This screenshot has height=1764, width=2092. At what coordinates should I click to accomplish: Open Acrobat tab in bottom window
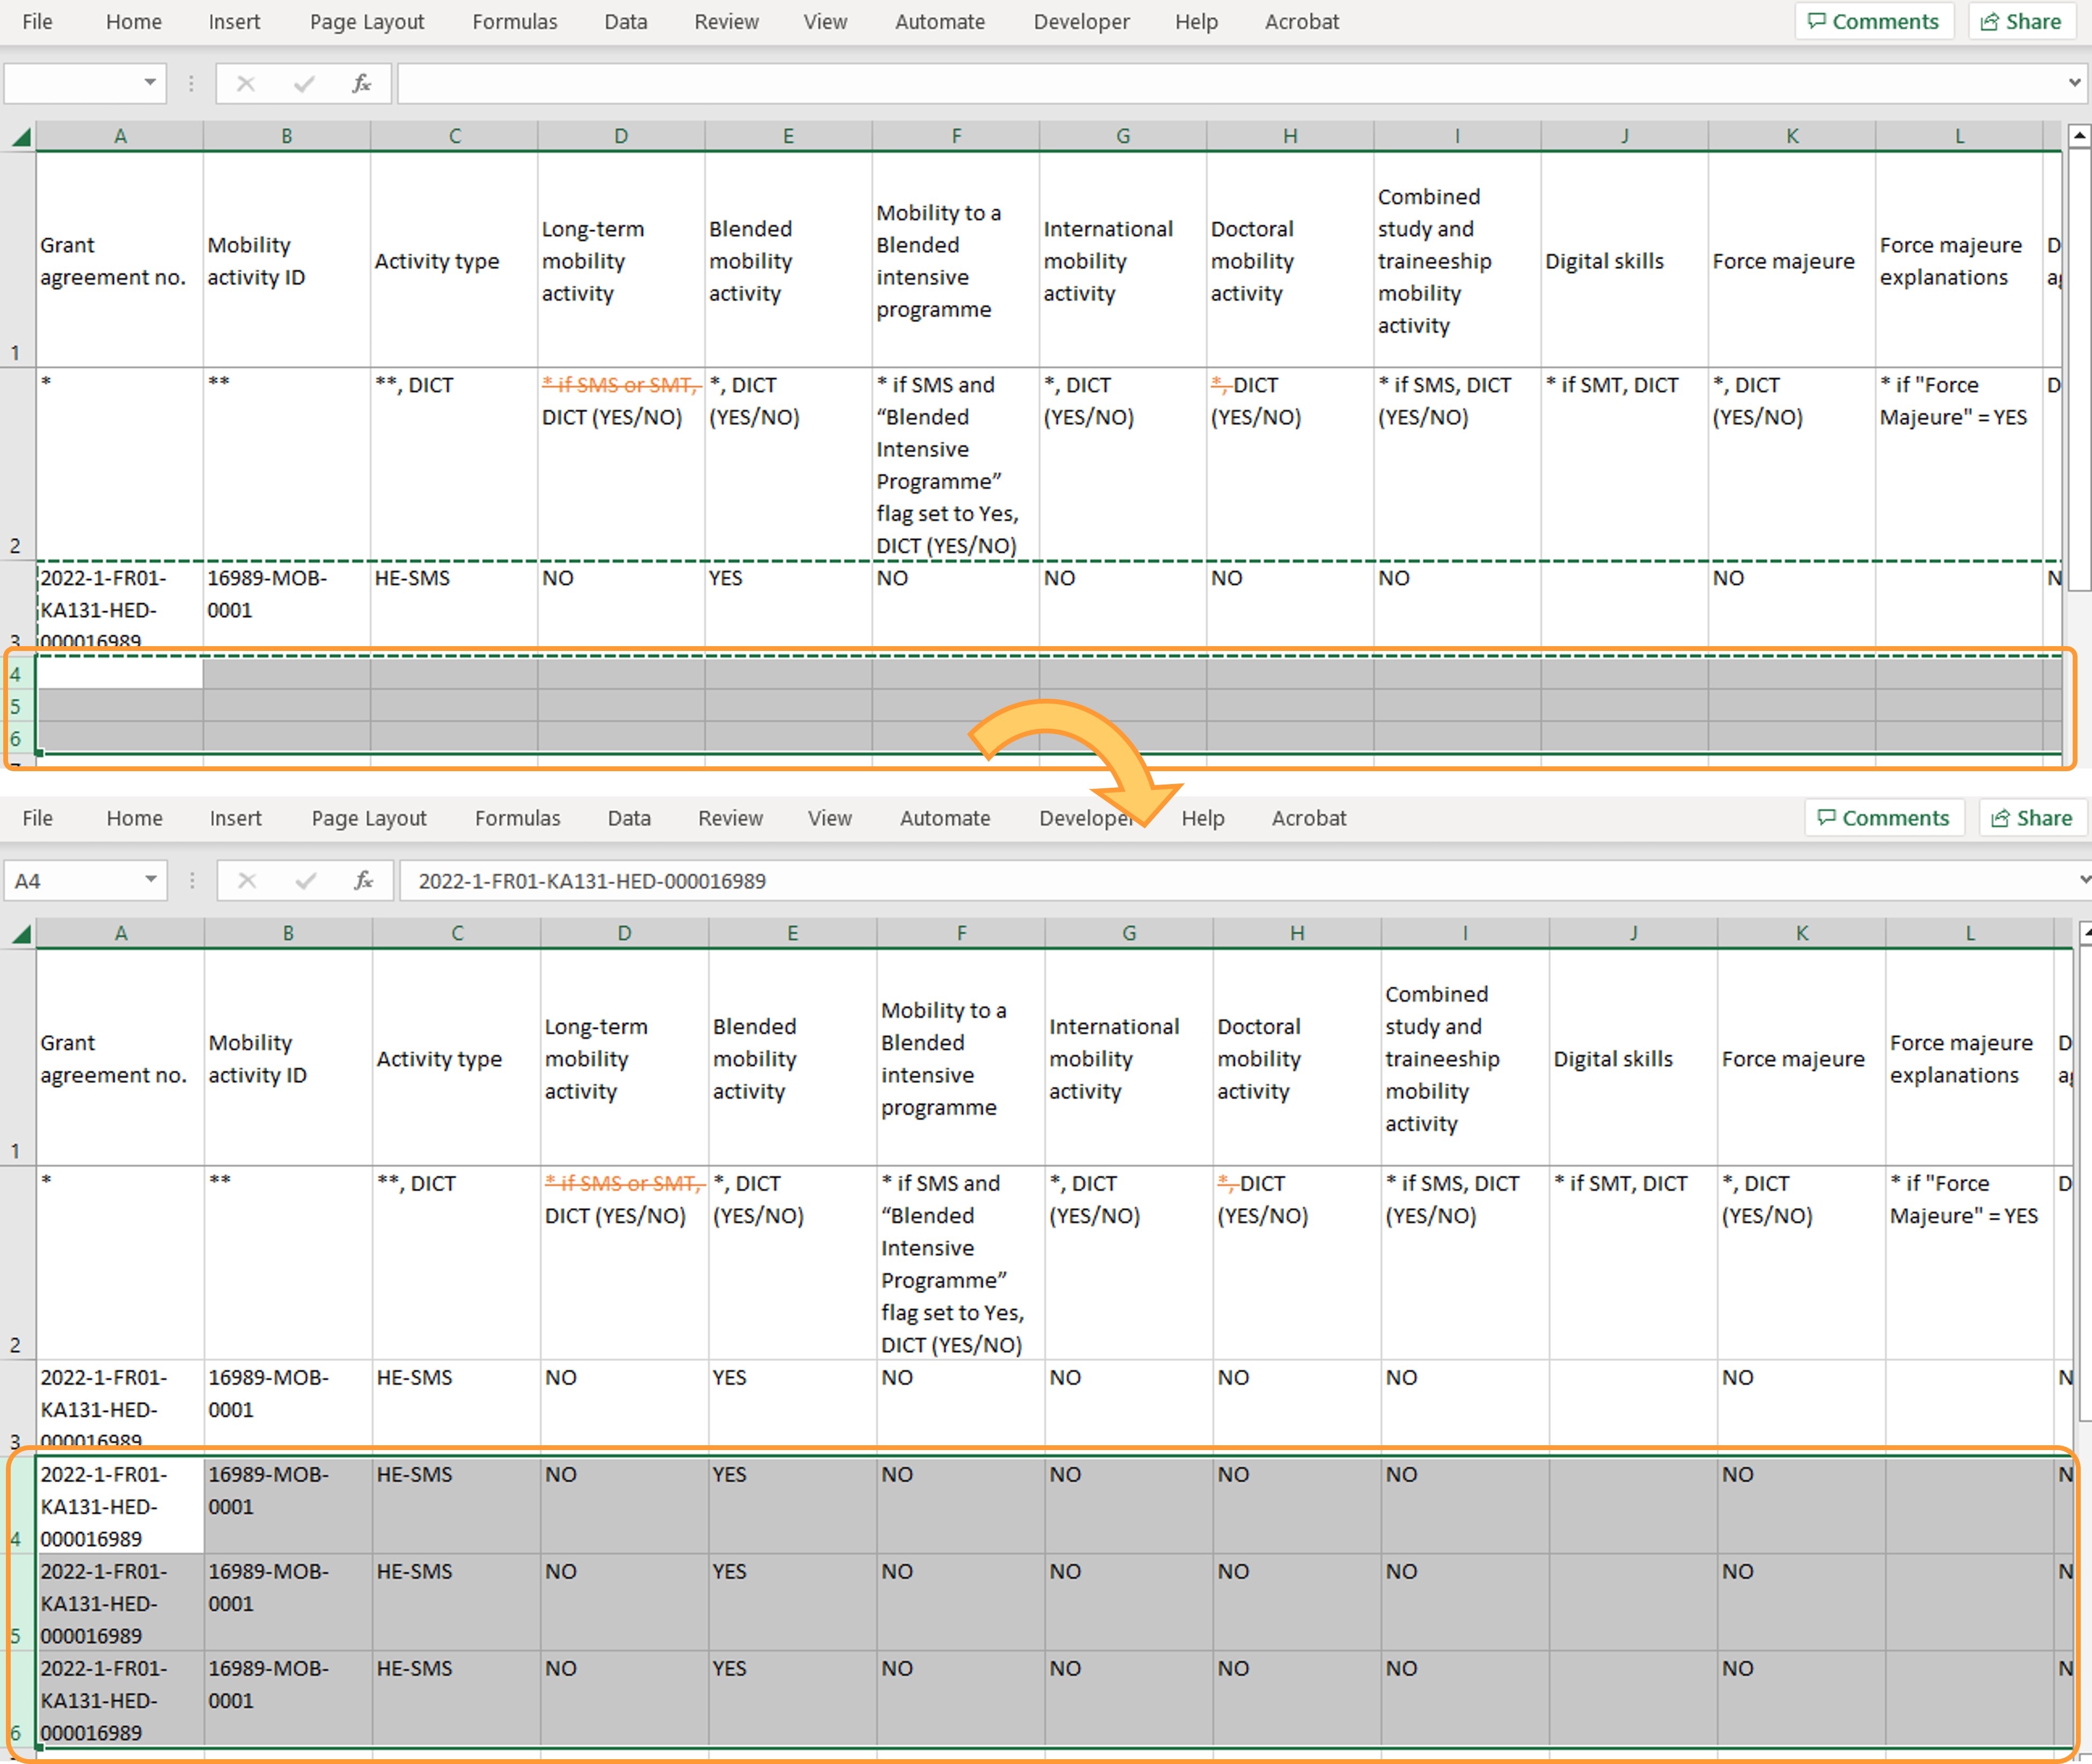pos(1309,818)
